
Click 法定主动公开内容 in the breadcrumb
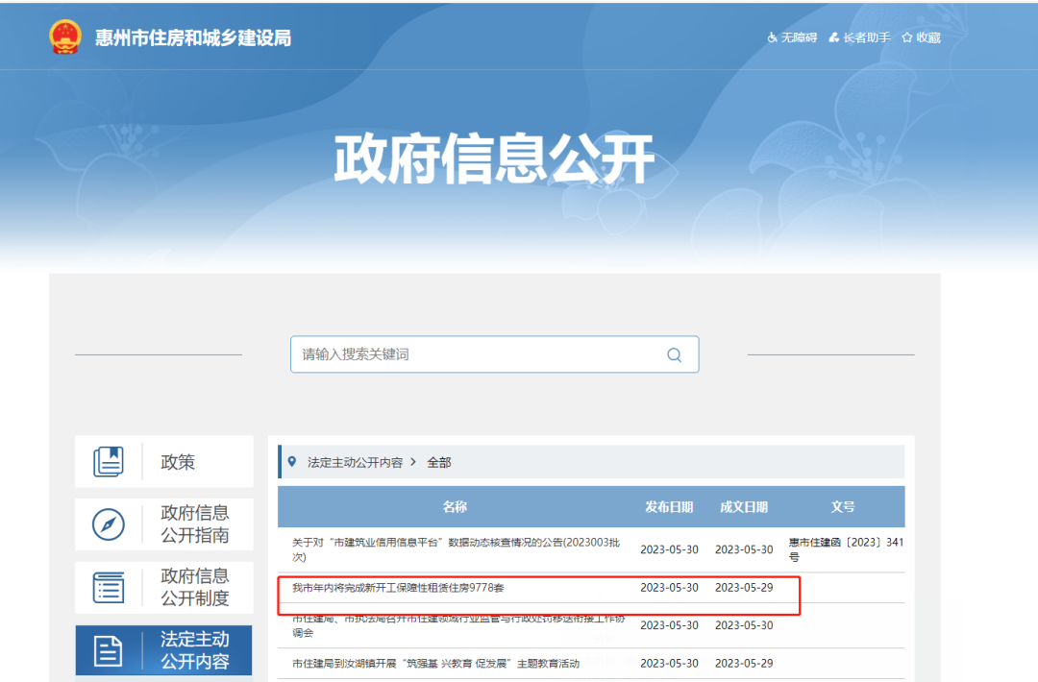tap(355, 462)
